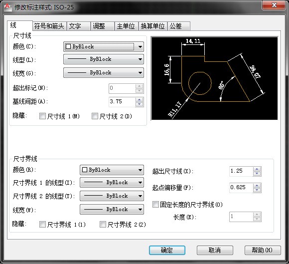Toggle hide 尺寸界线 1(1) checkbox
Image resolution: width=289 pixels, height=264 pixels.
42,224
